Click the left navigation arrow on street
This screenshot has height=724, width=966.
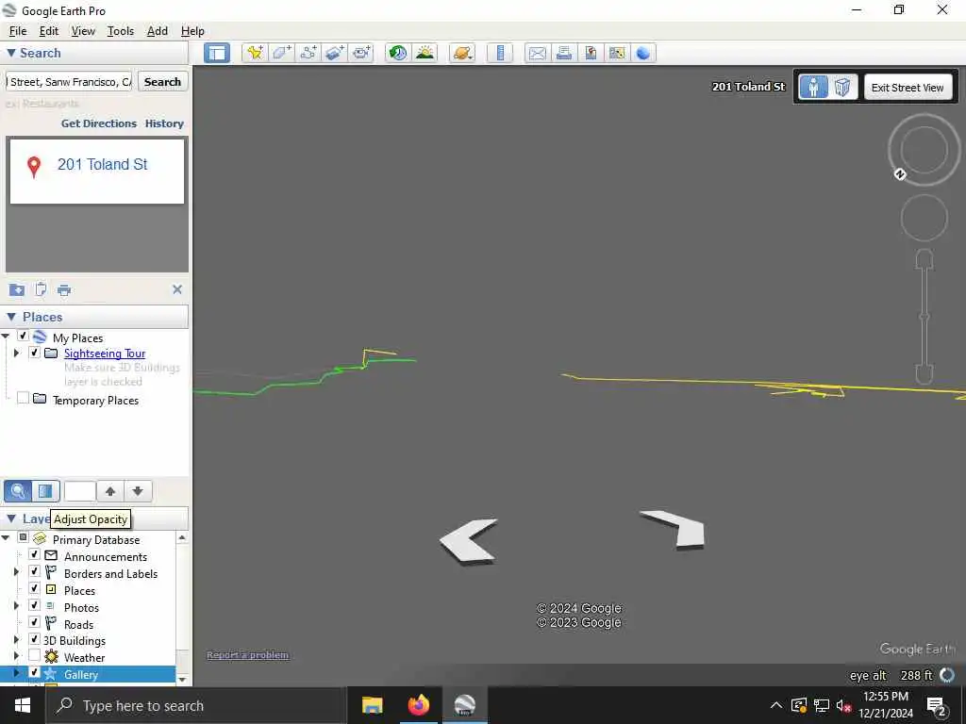coord(468,540)
